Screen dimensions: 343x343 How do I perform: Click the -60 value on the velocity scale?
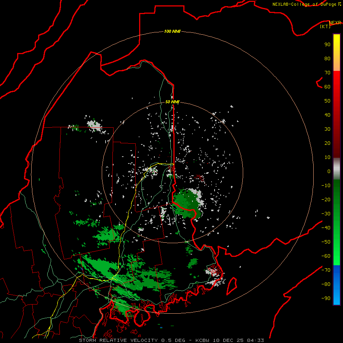point(326,256)
